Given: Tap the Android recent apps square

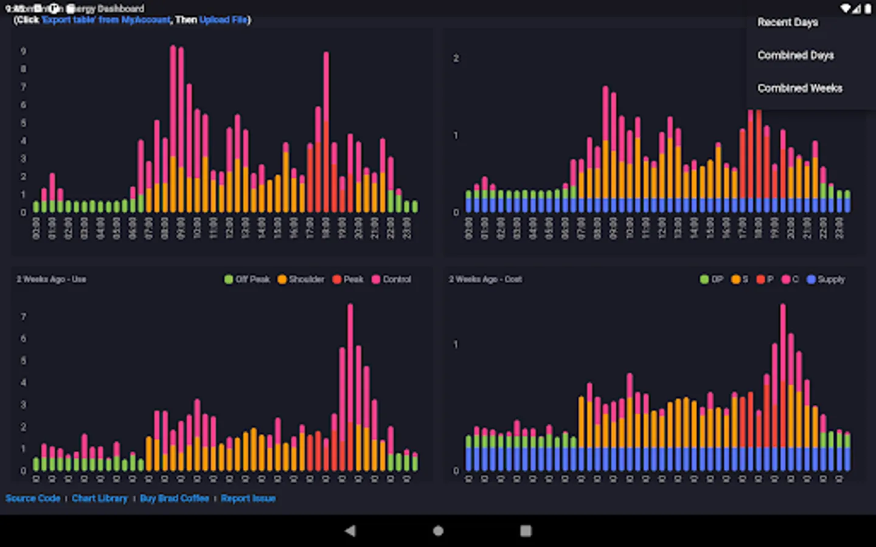Looking at the screenshot, I should [526, 531].
